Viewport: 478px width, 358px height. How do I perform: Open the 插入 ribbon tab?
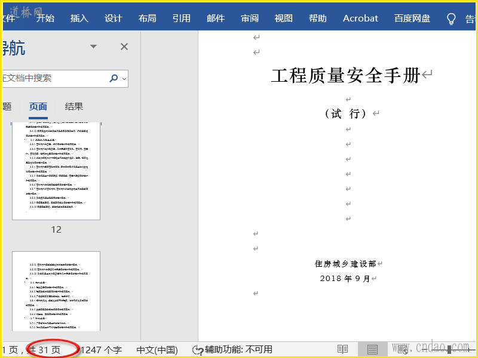[x=79, y=18]
